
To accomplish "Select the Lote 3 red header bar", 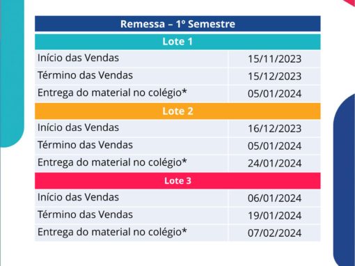I will [177, 180].
